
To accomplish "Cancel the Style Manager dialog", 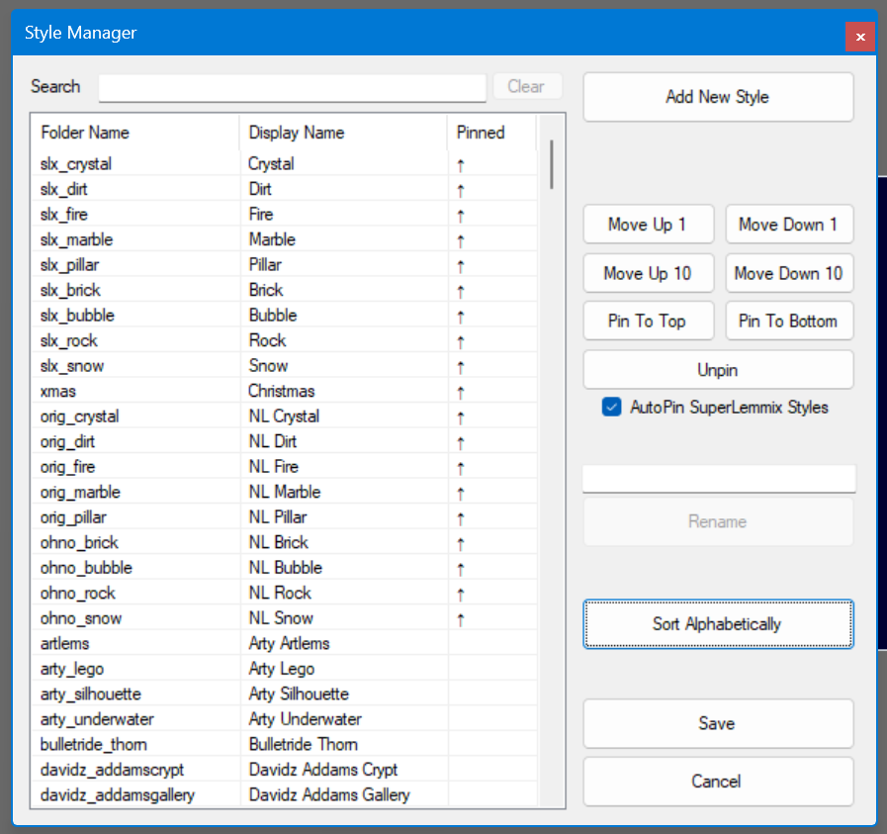I will [717, 782].
